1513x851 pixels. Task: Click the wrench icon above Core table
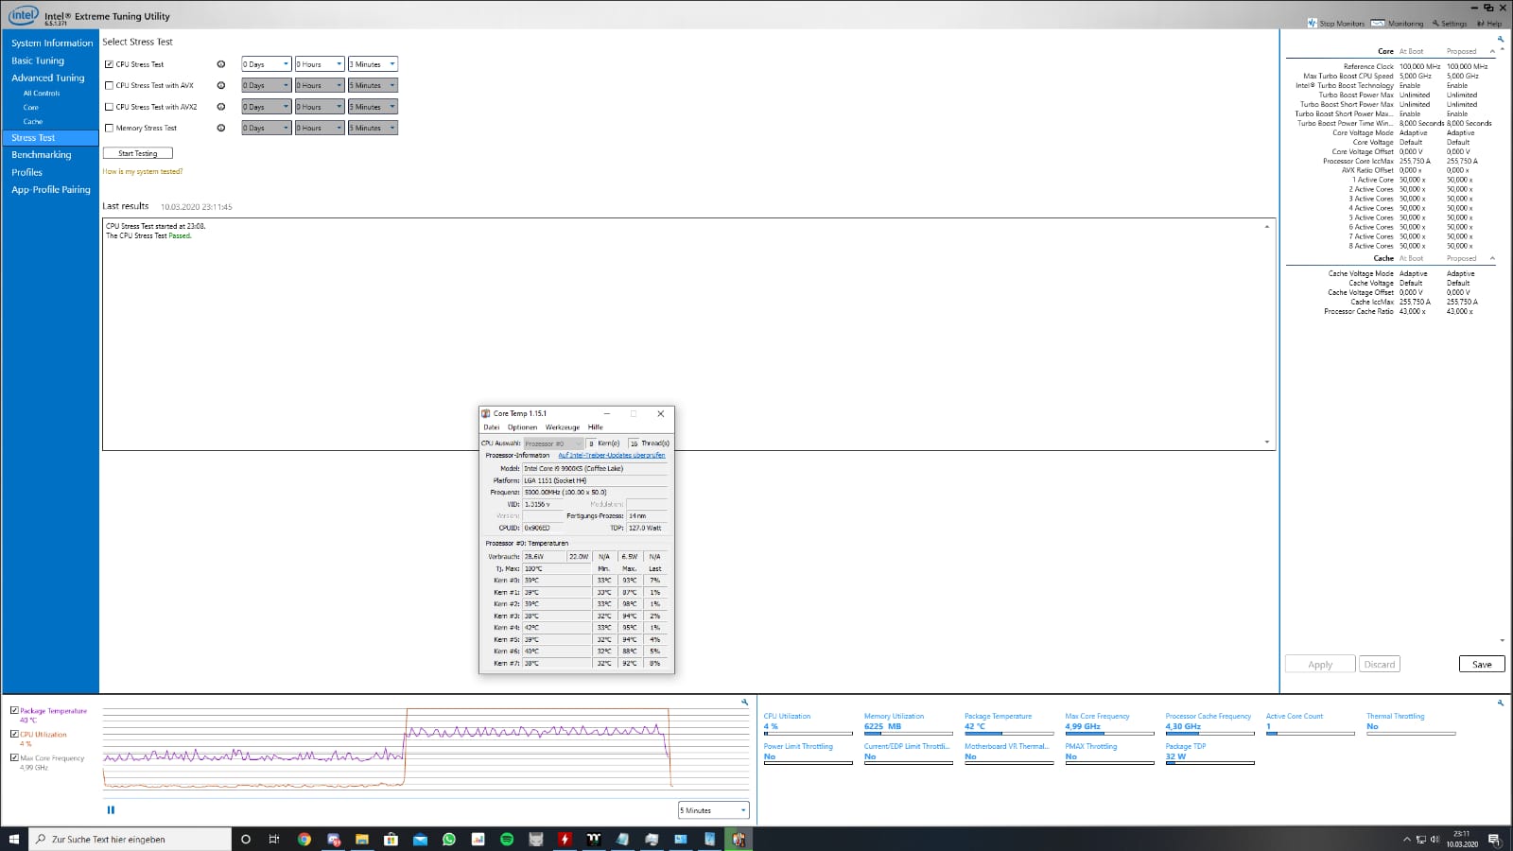1501,39
